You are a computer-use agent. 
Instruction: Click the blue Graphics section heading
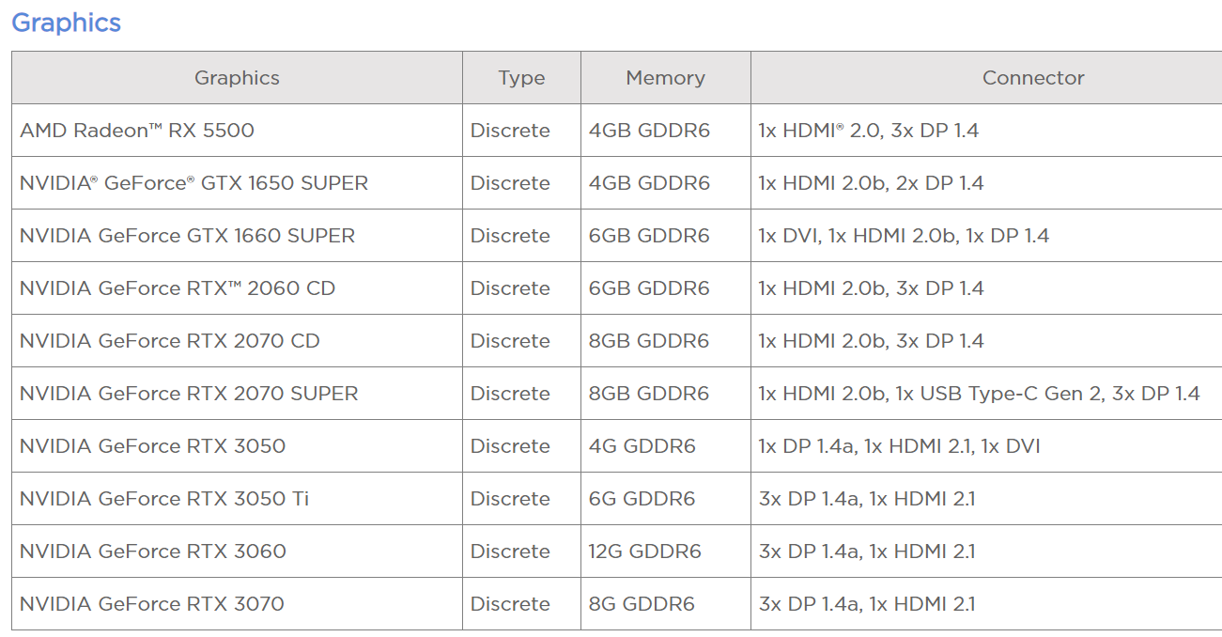pos(66,23)
